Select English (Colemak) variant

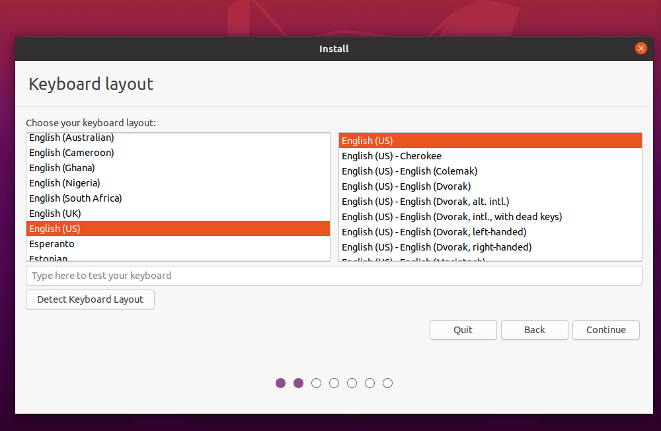coord(490,171)
